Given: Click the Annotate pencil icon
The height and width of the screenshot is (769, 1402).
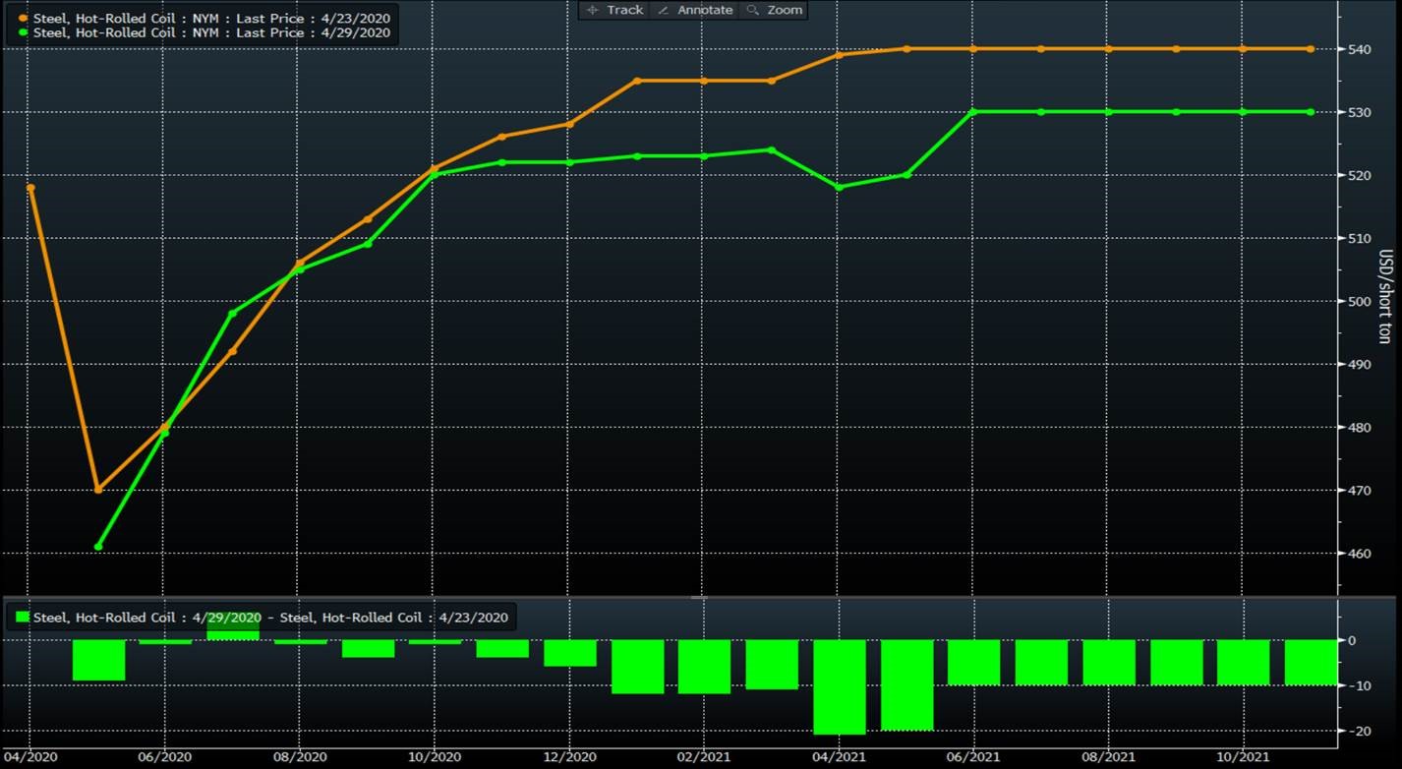Looking at the screenshot, I should [663, 10].
